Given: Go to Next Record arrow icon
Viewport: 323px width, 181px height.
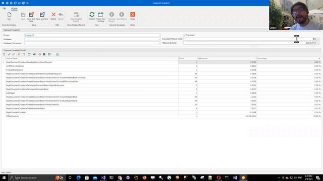Looking at the screenshot, I should coord(122,15).
